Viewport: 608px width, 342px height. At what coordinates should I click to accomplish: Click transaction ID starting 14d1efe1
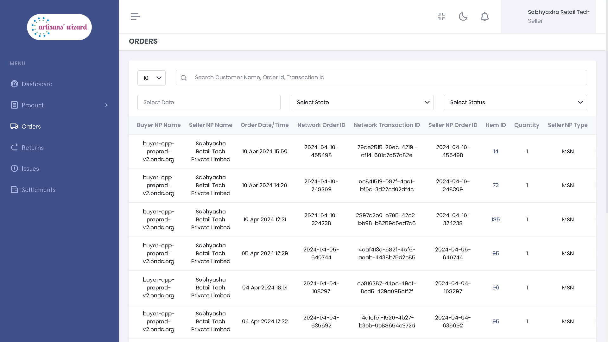point(387,321)
